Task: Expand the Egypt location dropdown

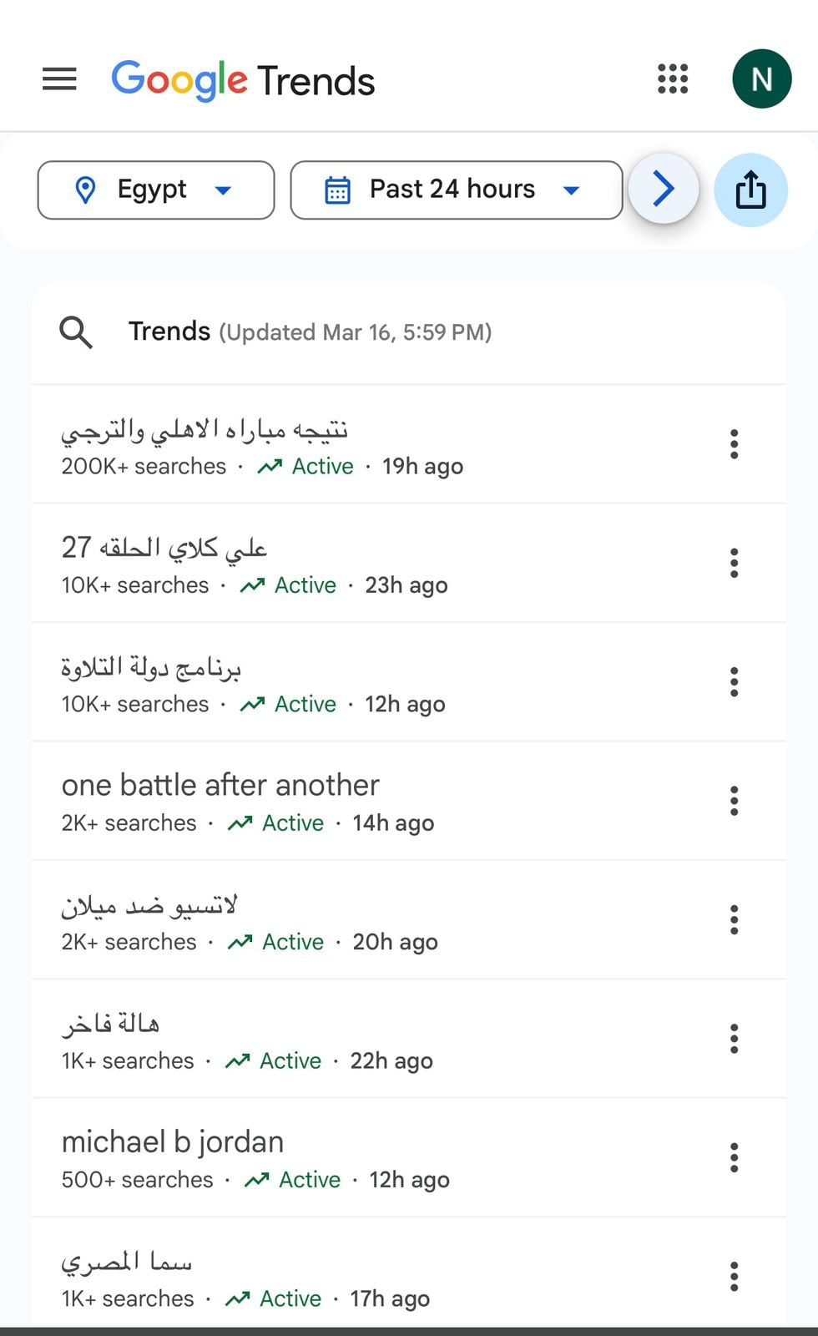Action: 156,190
